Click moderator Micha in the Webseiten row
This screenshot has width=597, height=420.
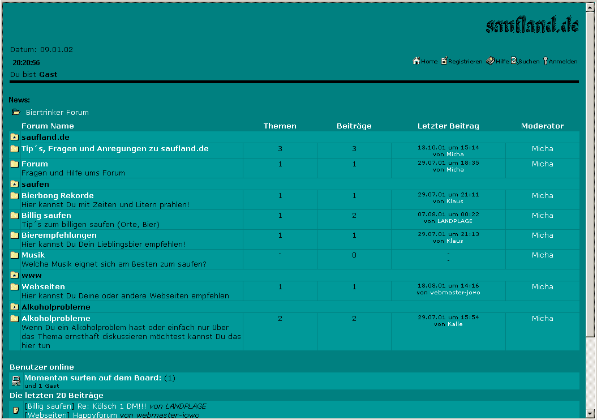click(x=542, y=286)
